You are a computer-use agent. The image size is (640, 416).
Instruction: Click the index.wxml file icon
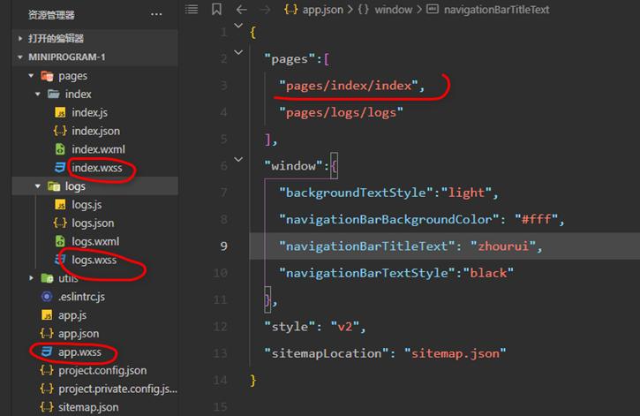[60, 149]
